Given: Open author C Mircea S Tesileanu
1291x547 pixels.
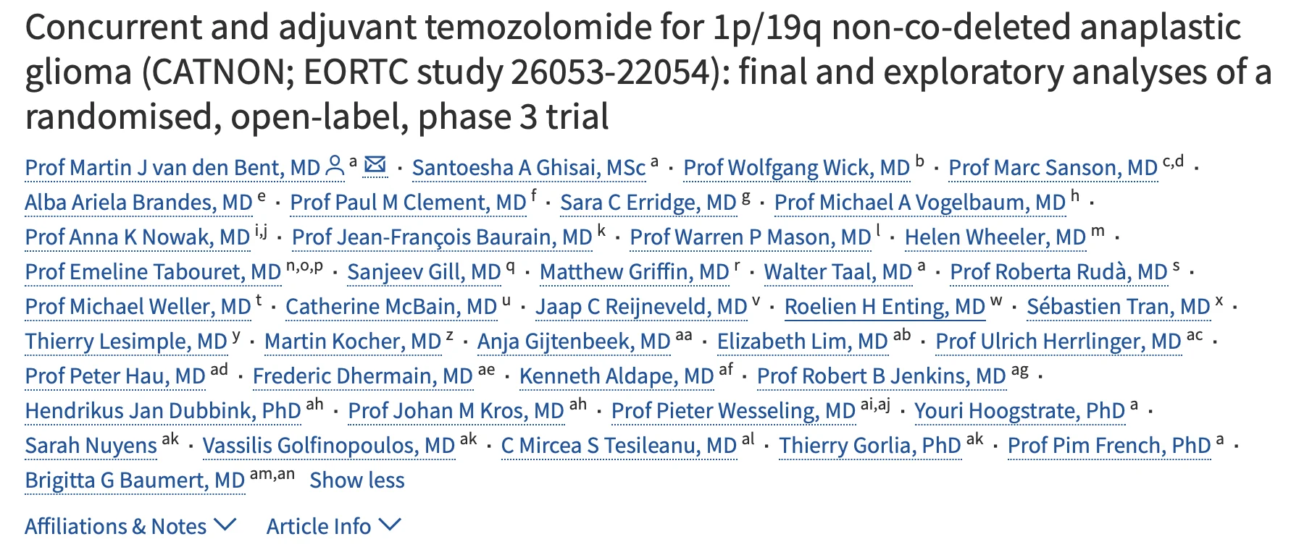Looking at the screenshot, I should click(619, 446).
